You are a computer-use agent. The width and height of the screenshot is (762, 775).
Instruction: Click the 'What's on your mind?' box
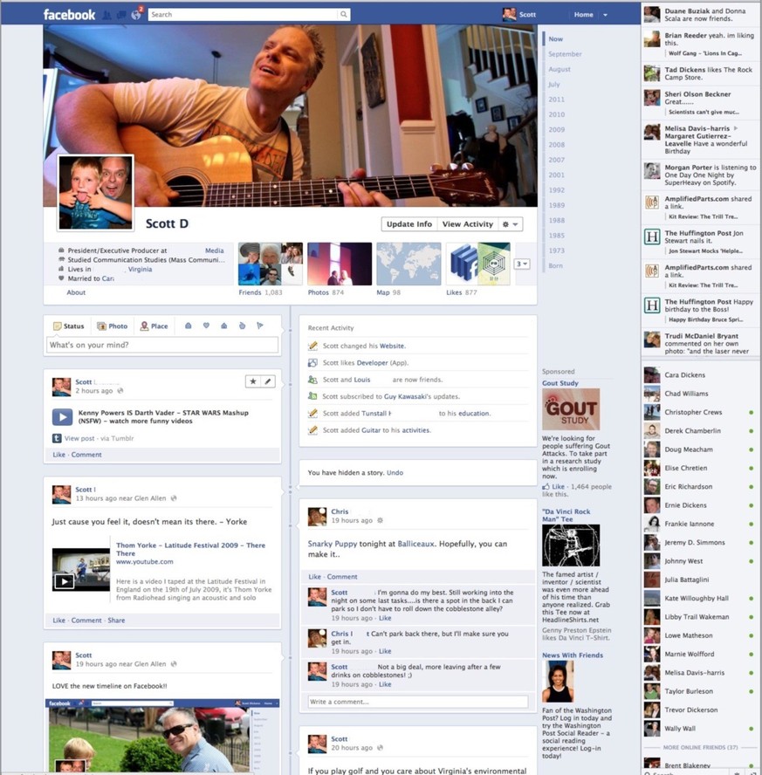(162, 345)
